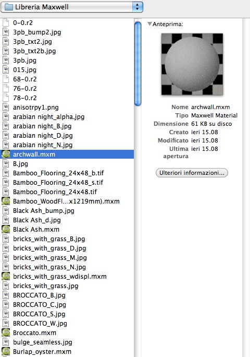Click the BROCCATO_B.jpg file icon
The height and width of the screenshot is (357, 250).
pyautogui.click(x=6, y=295)
